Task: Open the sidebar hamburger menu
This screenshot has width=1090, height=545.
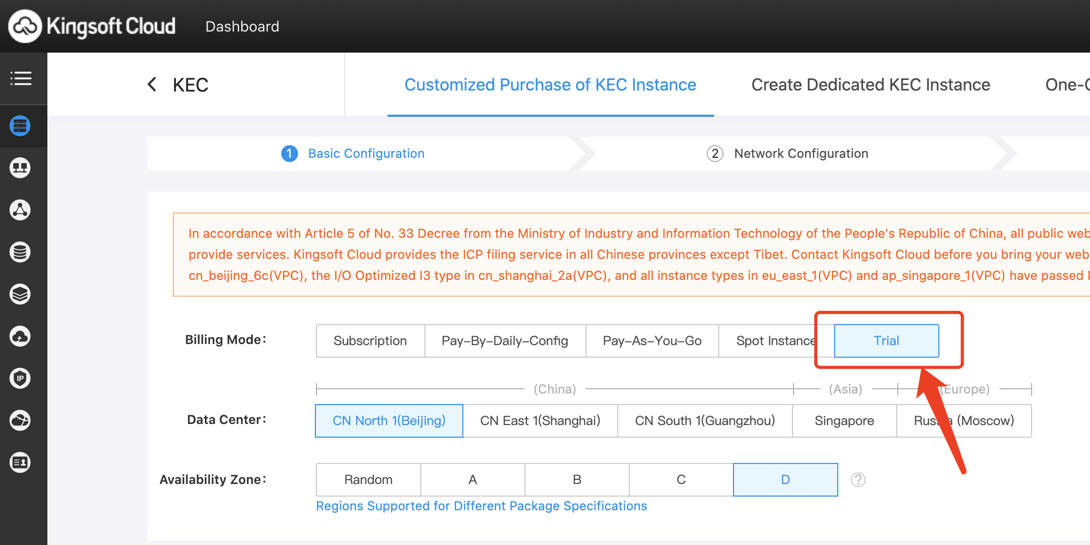Action: point(21,78)
